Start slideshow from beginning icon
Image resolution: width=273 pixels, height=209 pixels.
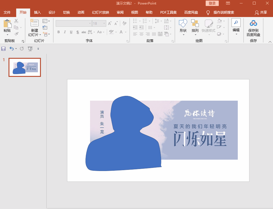click(30, 49)
